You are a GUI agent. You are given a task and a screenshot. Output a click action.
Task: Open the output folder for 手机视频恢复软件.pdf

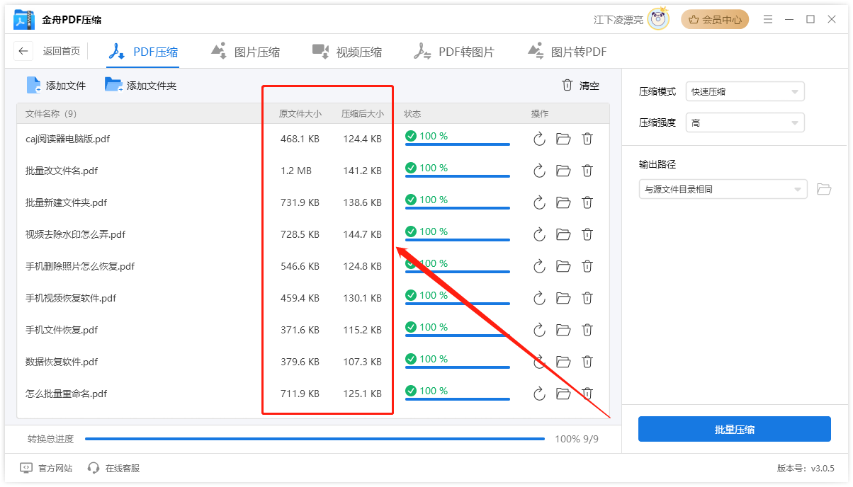[563, 299]
